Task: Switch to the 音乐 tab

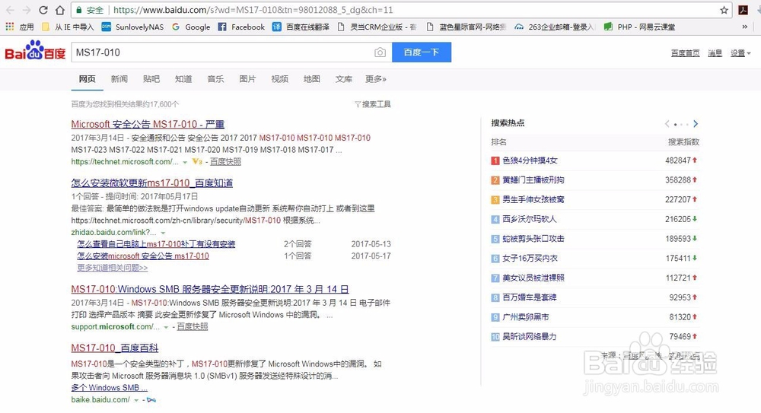Action: (x=215, y=78)
